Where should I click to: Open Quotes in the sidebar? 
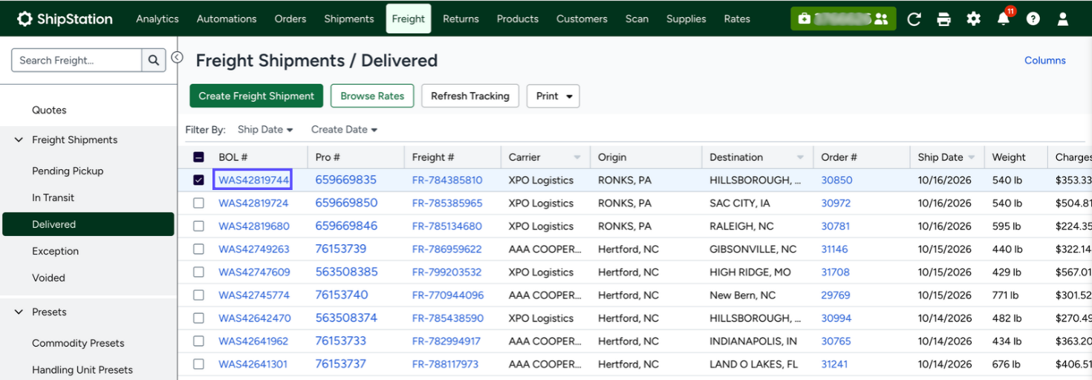(49, 110)
